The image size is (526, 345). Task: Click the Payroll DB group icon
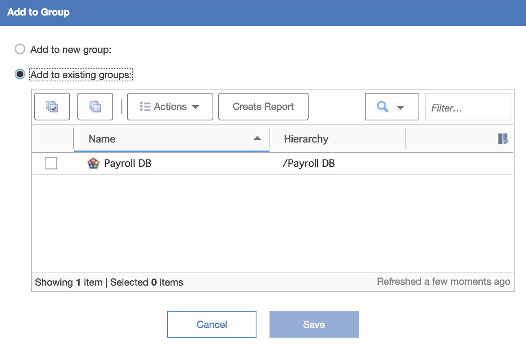[x=94, y=163]
